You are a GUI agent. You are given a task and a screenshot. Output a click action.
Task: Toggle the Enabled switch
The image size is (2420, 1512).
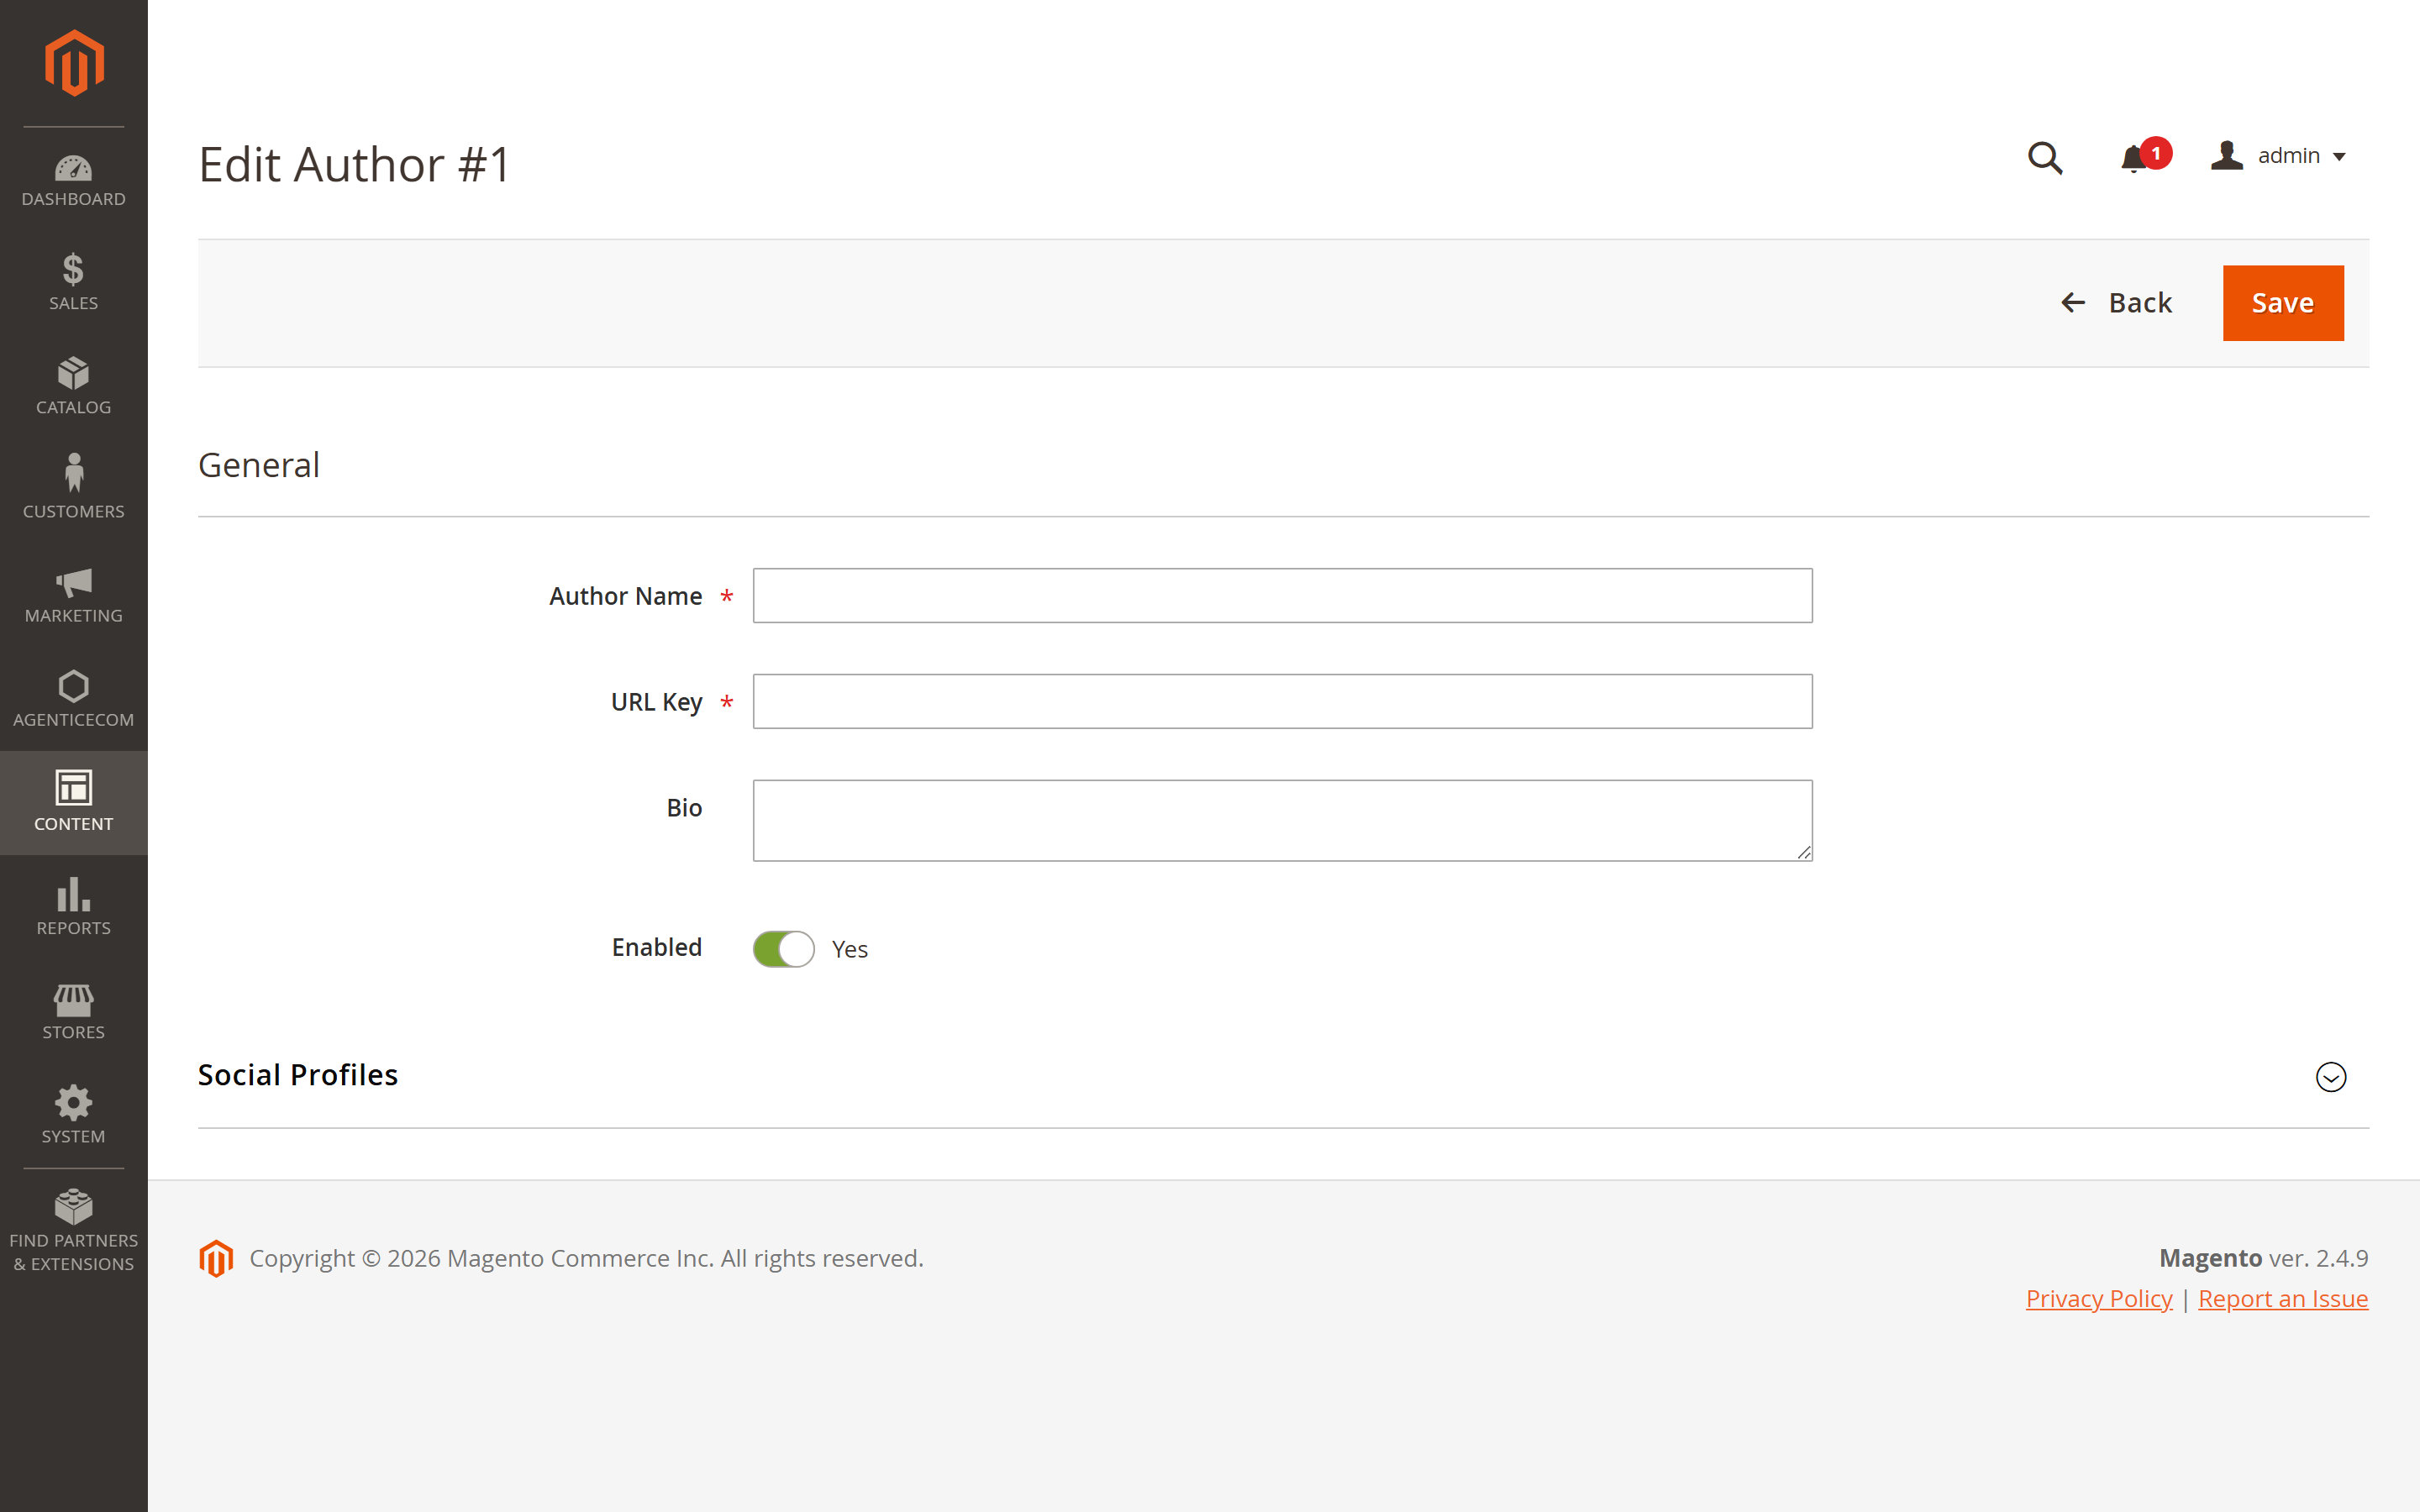coord(784,949)
